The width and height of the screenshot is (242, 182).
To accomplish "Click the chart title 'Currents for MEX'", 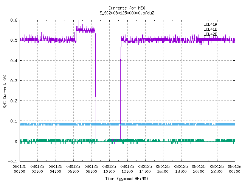I will coord(127,8).
